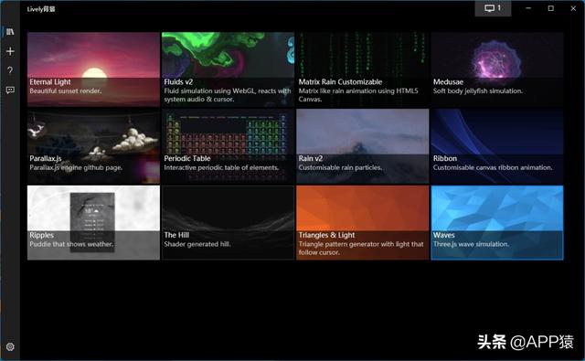Open the feedback chat bubble icon
This screenshot has height=361, width=585.
click(x=10, y=90)
